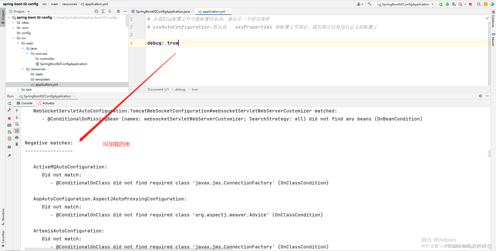496x251 pixels.
Task: Click the Rerun icon in the top toolbar
Action: click(441, 4)
